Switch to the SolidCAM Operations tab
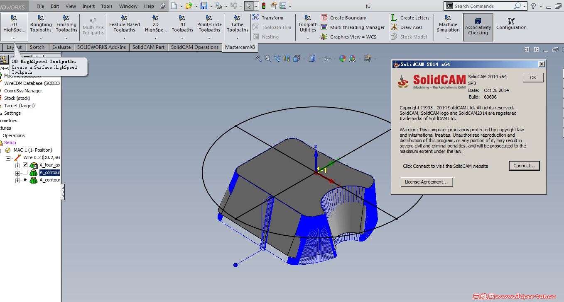The image size is (564, 302). click(194, 47)
